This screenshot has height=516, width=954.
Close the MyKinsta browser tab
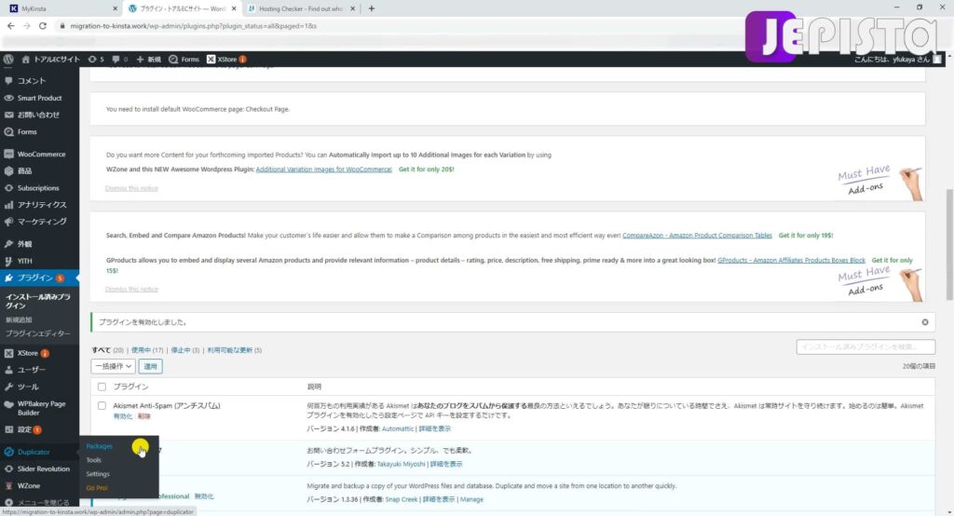pos(115,8)
